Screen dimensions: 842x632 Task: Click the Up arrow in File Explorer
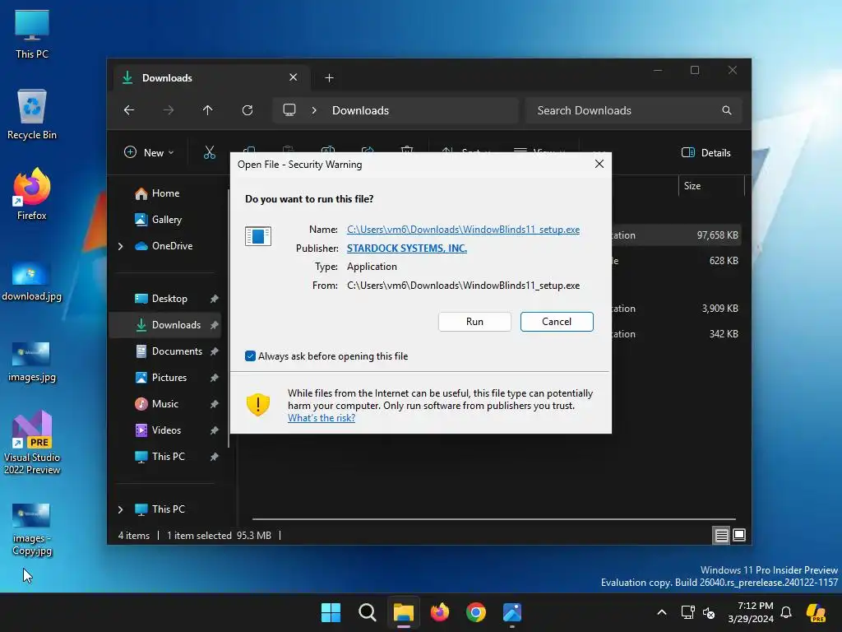208,110
